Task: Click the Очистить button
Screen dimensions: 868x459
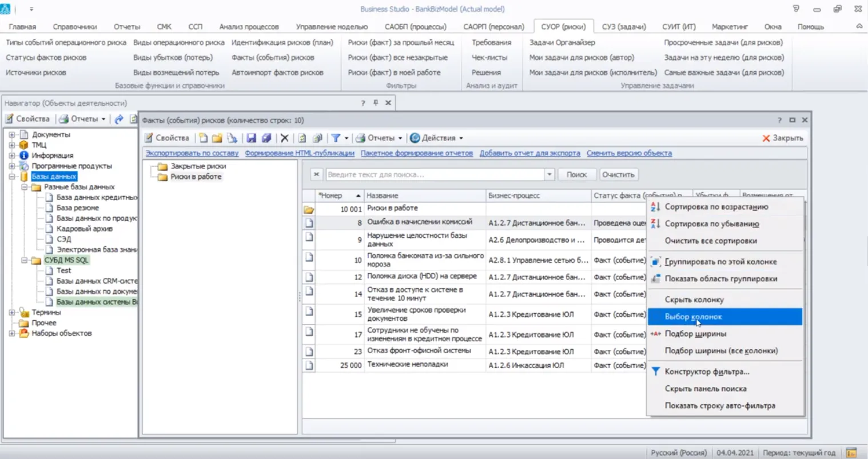Action: (x=618, y=174)
